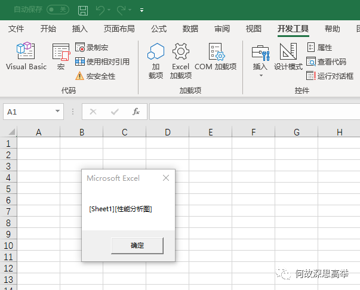Click 查看代码 view code
360x290 pixels.
326,61
